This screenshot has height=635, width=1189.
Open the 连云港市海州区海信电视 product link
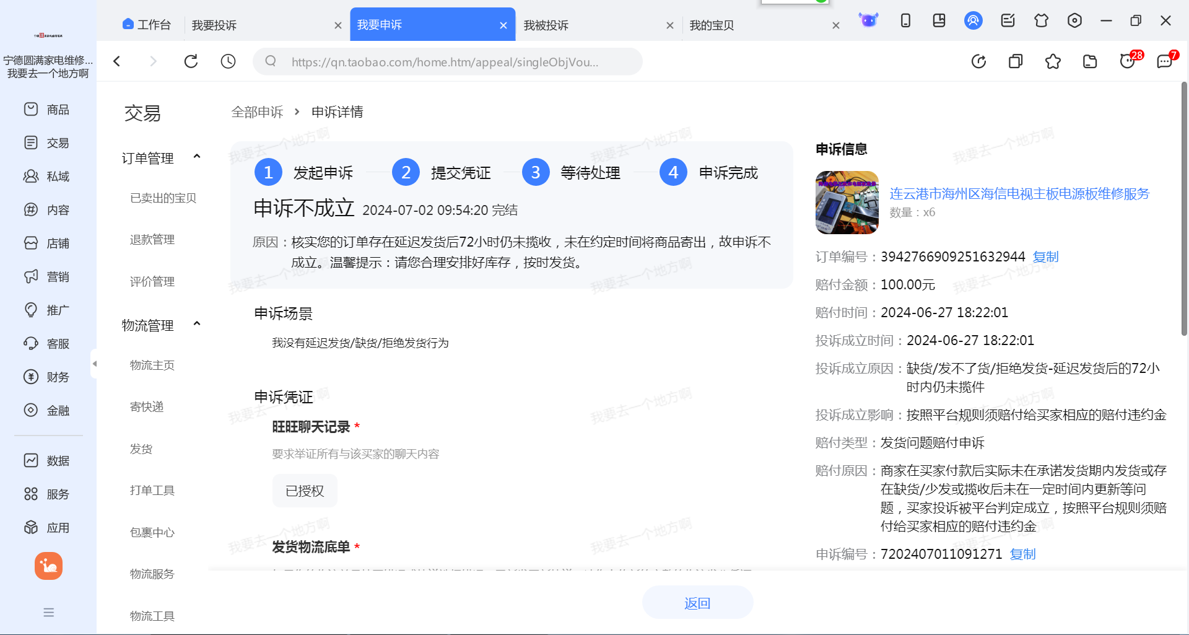pyautogui.click(x=1019, y=194)
